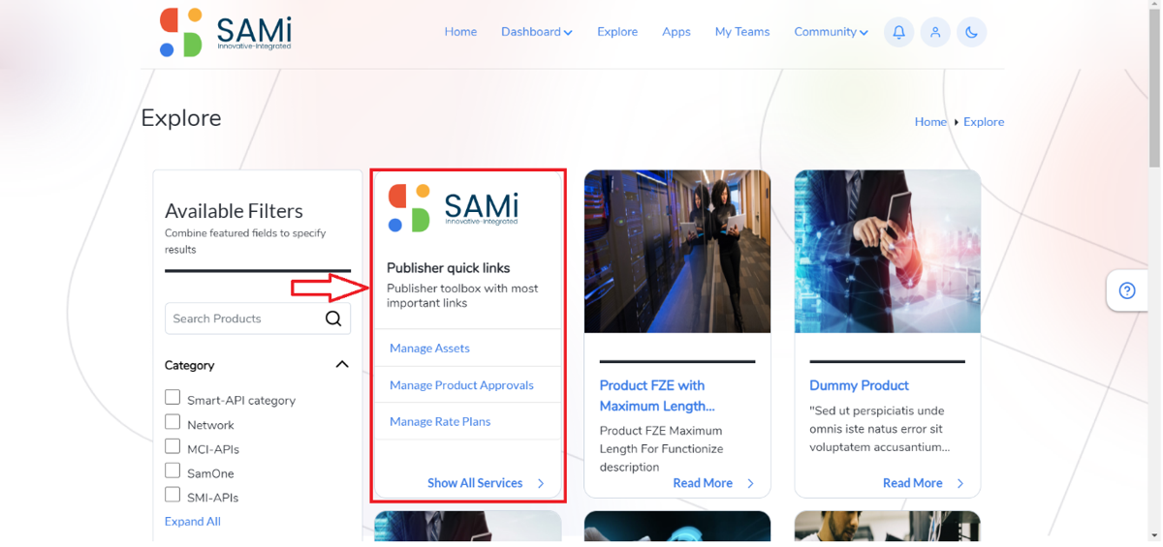Click the 'Available Filters' heading

tap(234, 211)
